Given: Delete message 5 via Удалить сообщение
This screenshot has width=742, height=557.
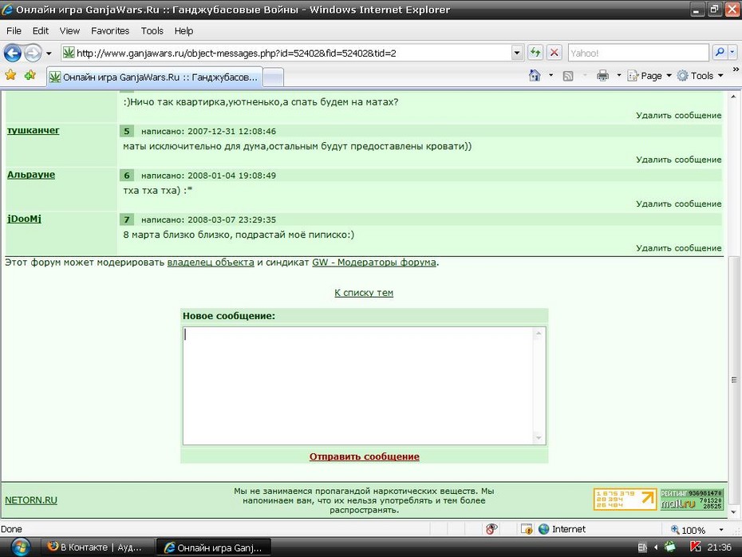Looking at the screenshot, I should (x=679, y=160).
